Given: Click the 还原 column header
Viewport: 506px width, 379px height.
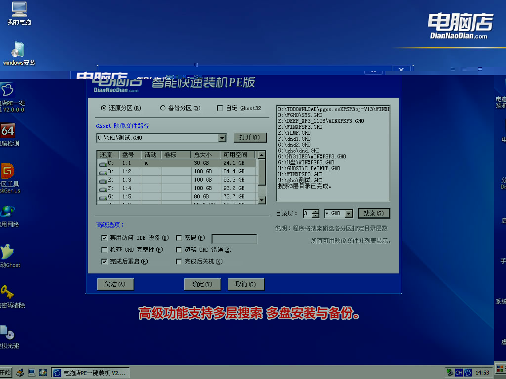Looking at the screenshot, I should pyautogui.click(x=108, y=154).
